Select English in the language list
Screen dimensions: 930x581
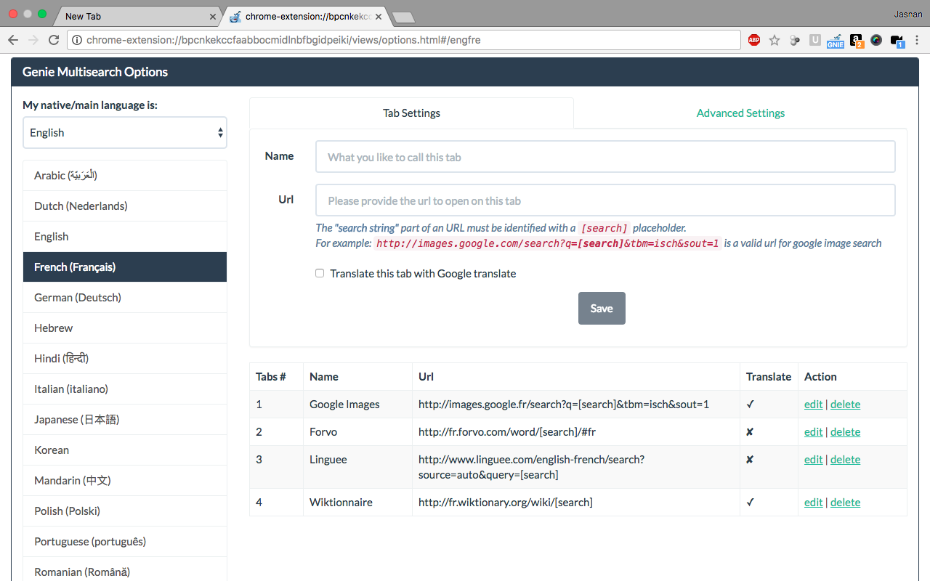tap(125, 237)
